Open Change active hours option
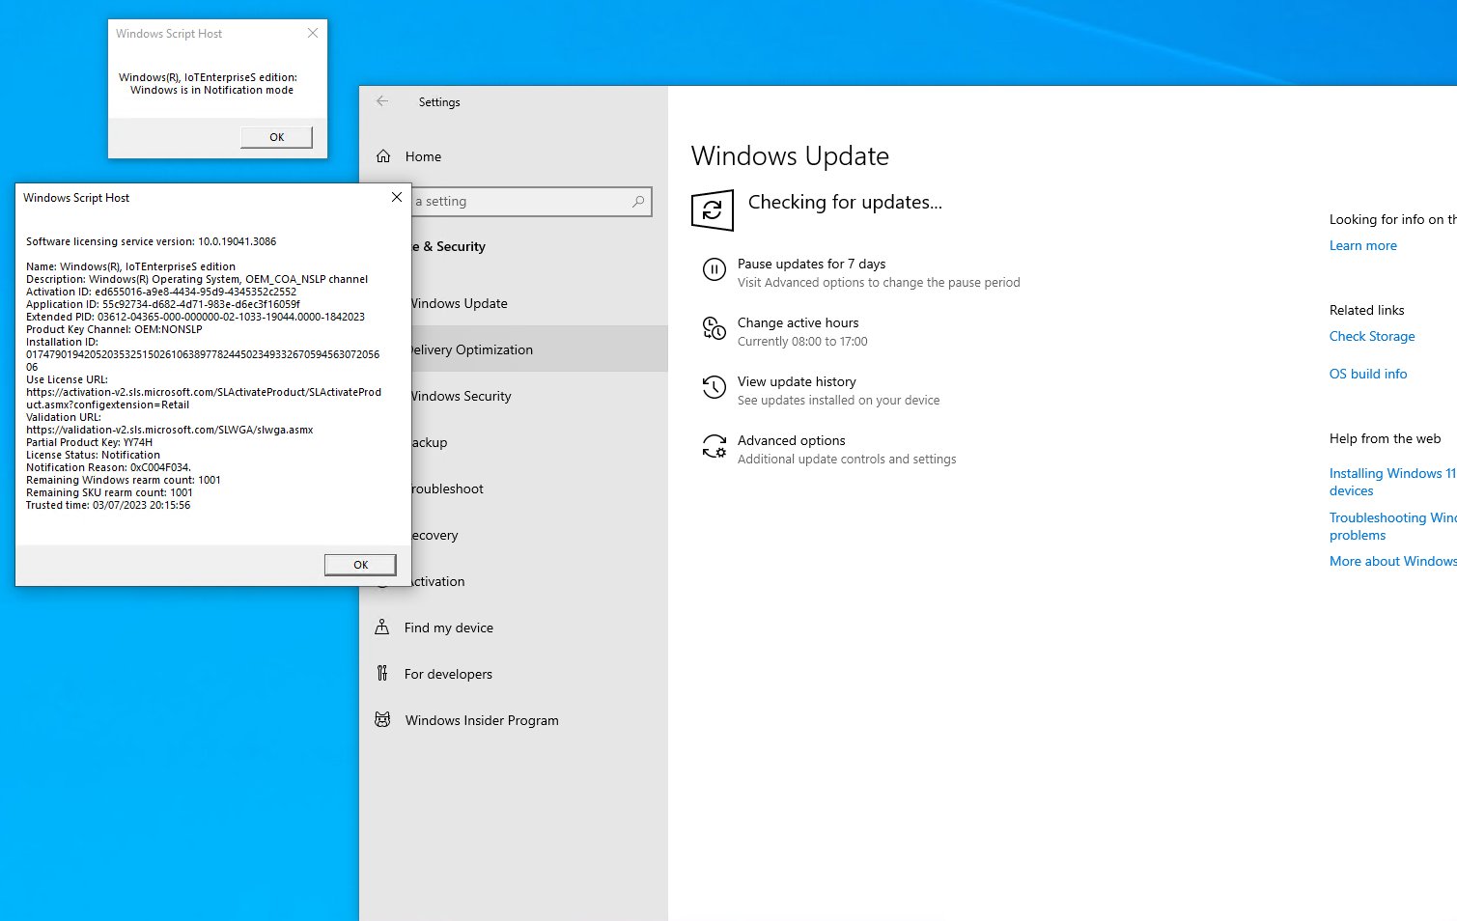 (798, 322)
